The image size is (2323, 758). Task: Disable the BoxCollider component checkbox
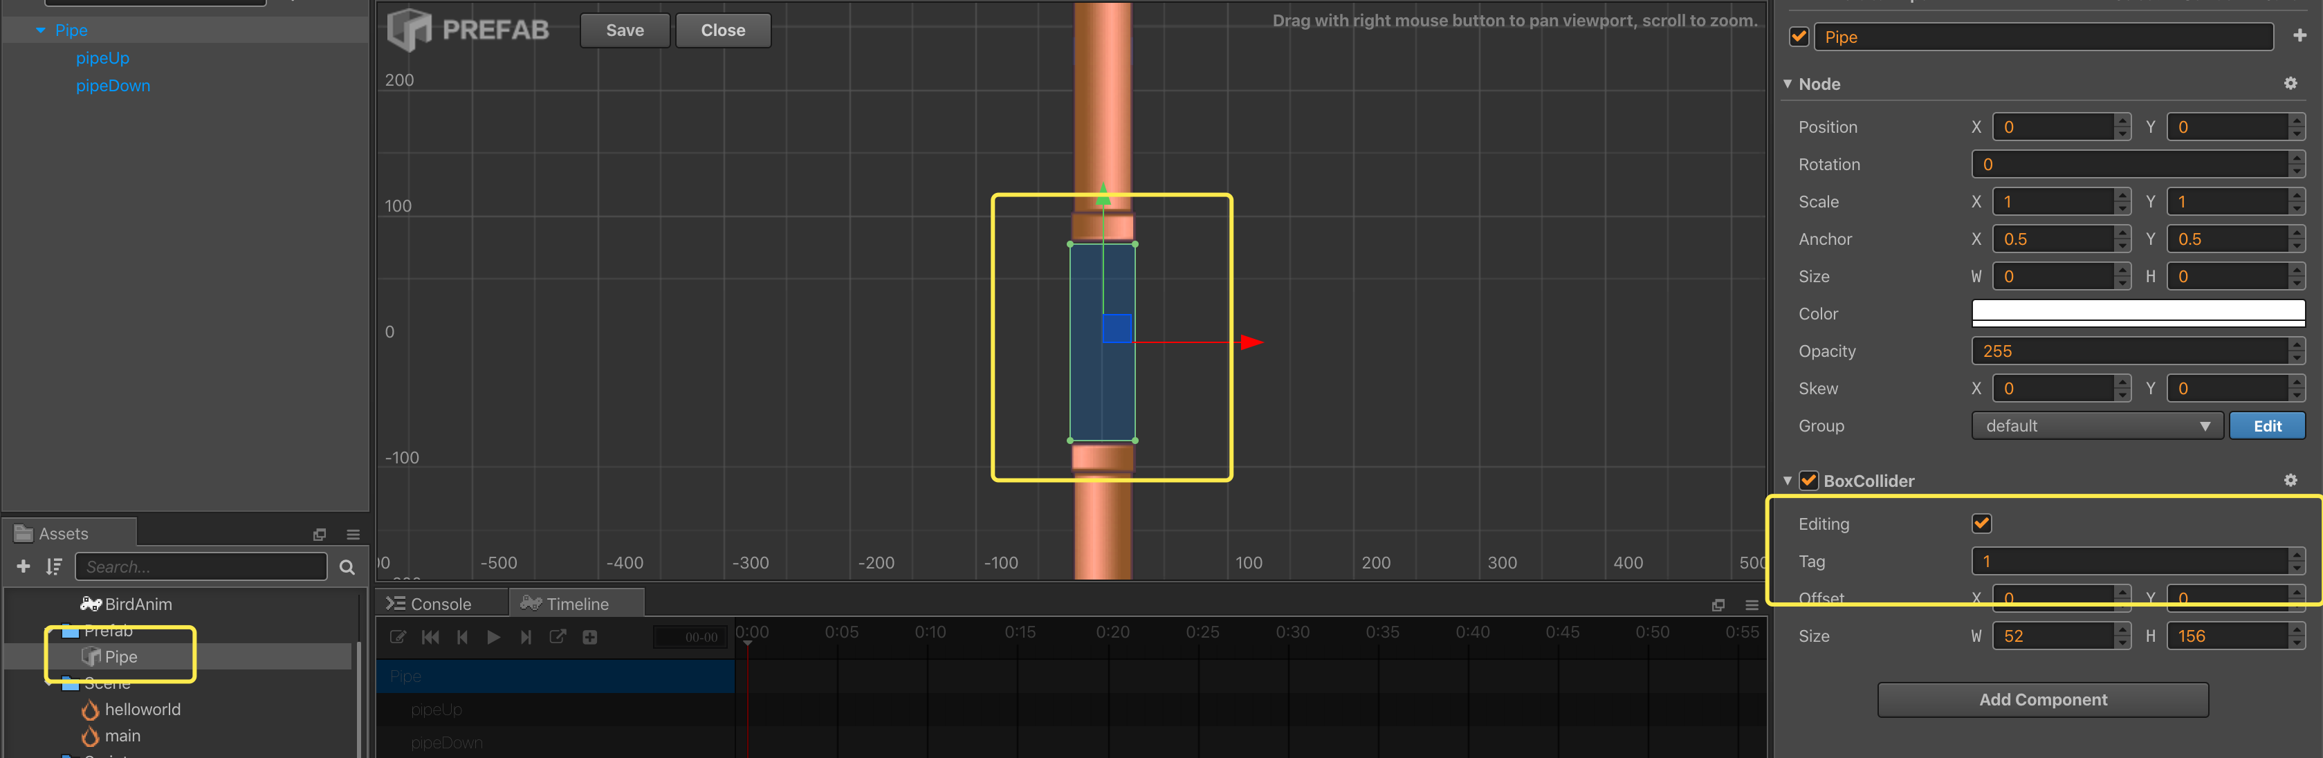pos(1808,481)
